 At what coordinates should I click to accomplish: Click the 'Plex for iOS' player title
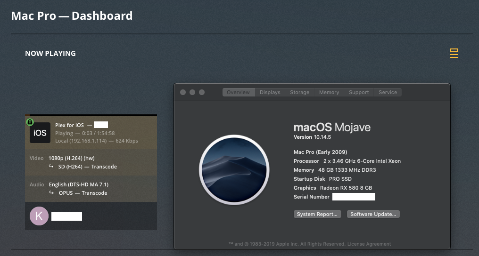[69, 125]
